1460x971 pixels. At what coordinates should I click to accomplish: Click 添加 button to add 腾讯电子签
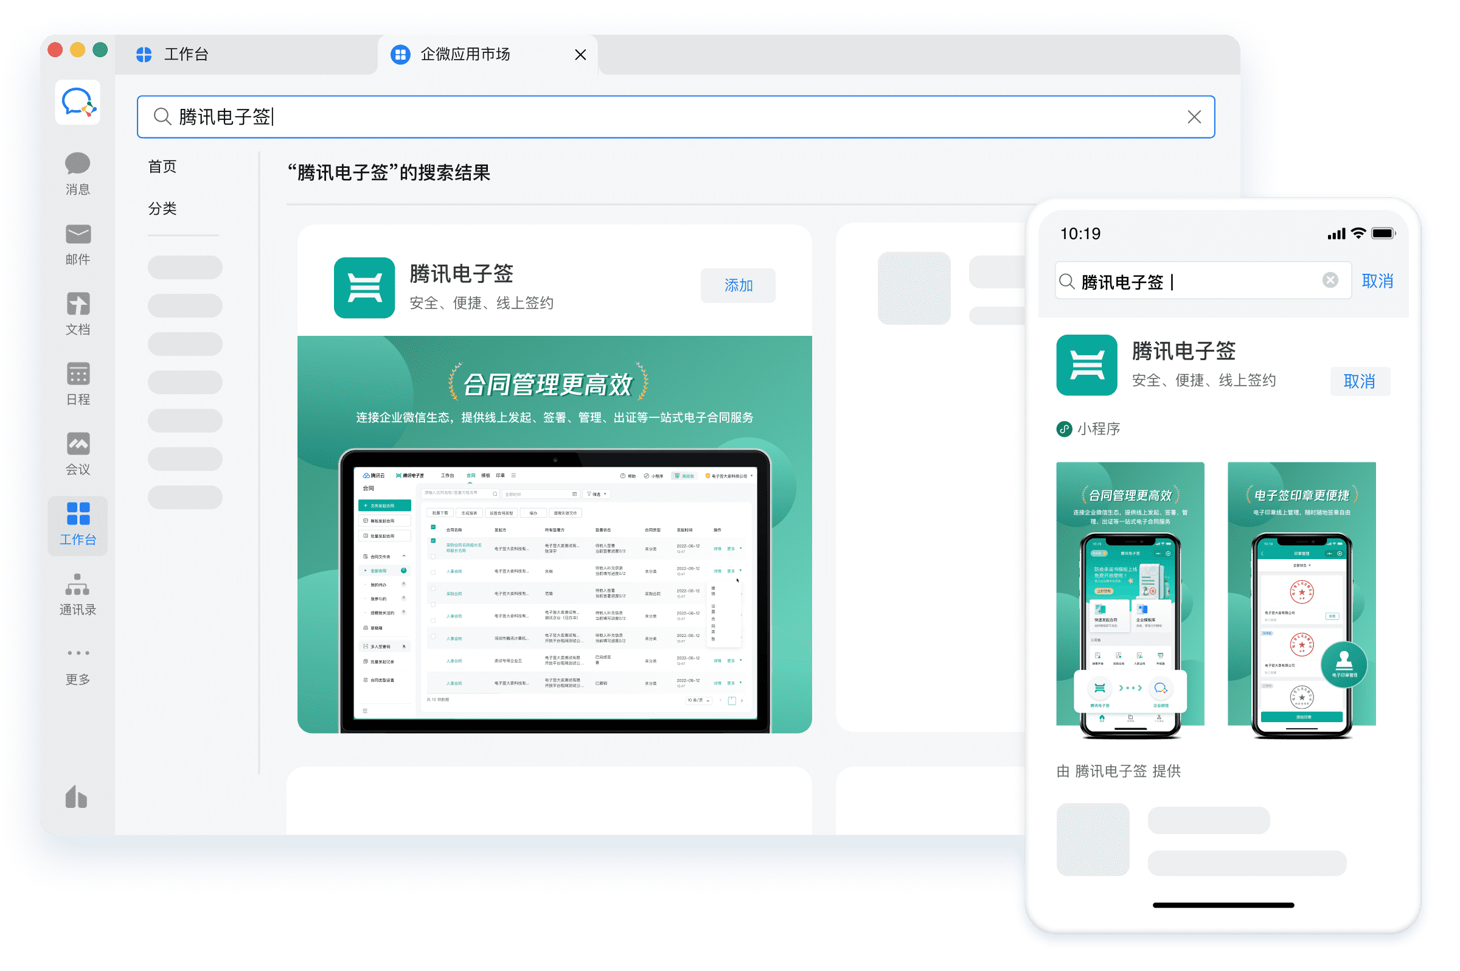click(735, 285)
